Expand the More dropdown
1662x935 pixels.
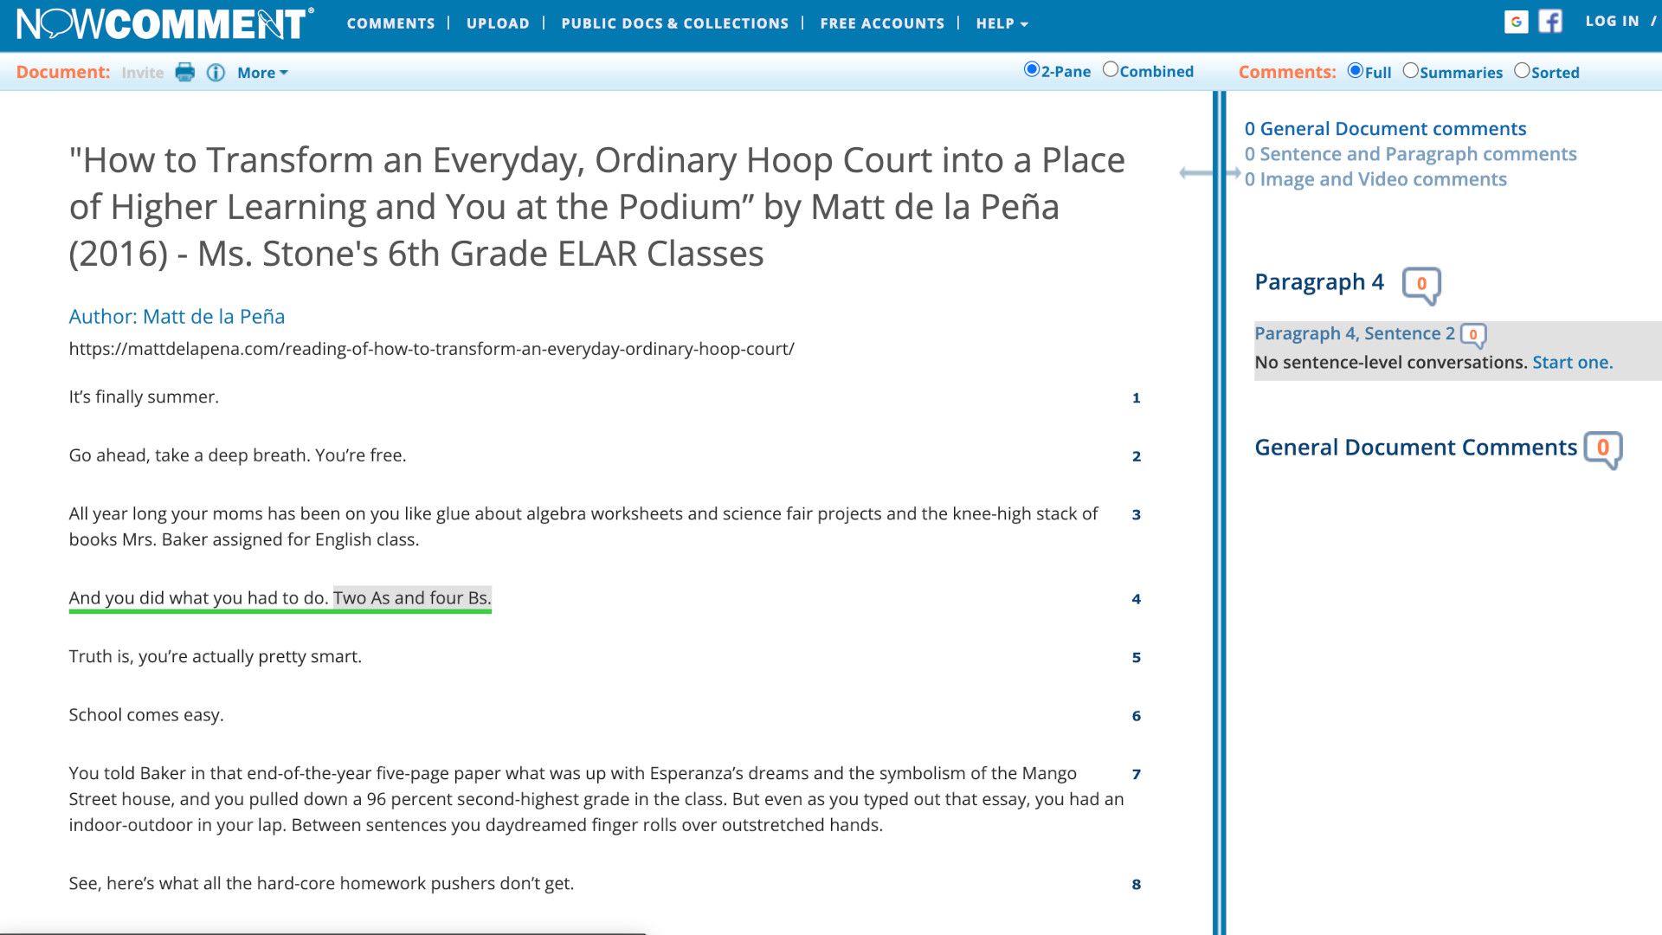[x=262, y=73]
